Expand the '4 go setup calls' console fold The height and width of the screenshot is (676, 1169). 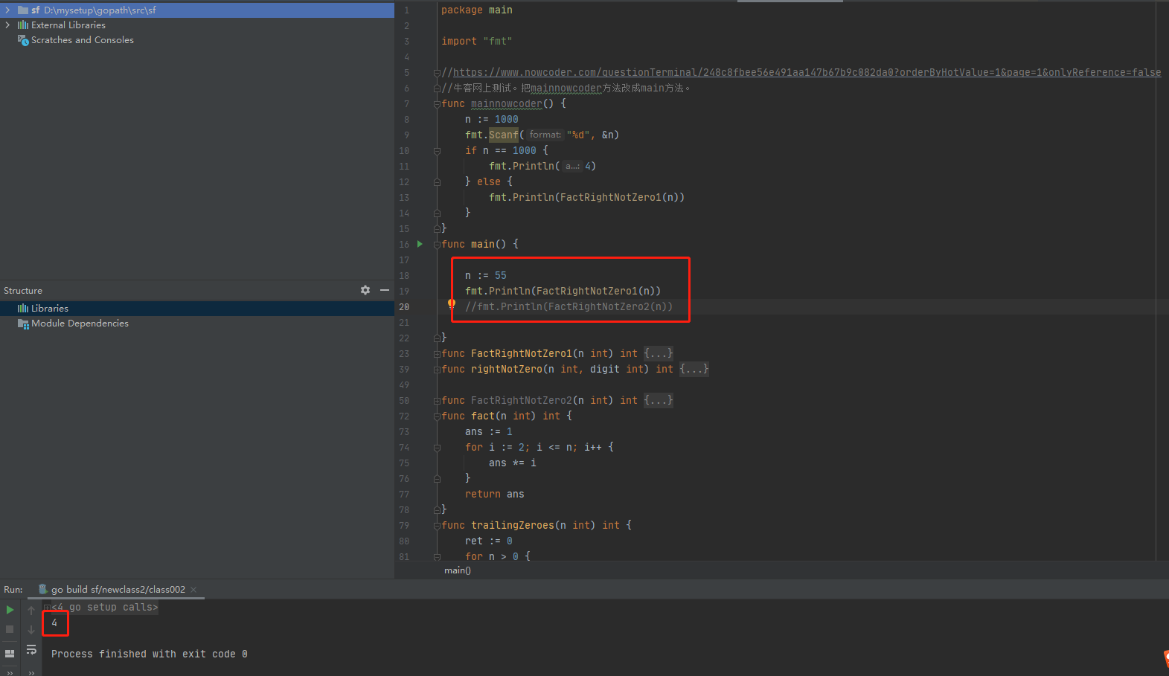click(x=47, y=608)
